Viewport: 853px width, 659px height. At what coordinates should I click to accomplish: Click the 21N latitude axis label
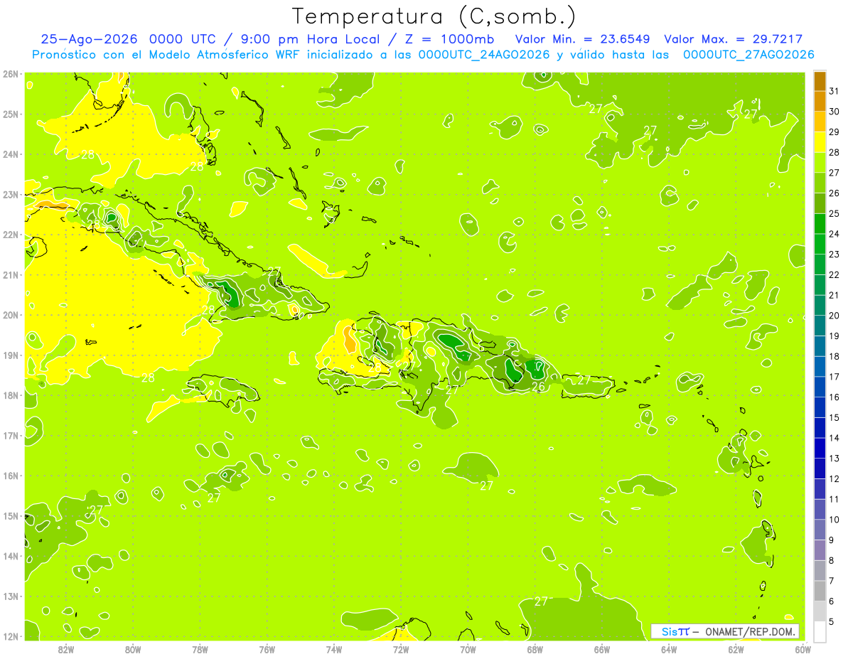click(x=10, y=275)
